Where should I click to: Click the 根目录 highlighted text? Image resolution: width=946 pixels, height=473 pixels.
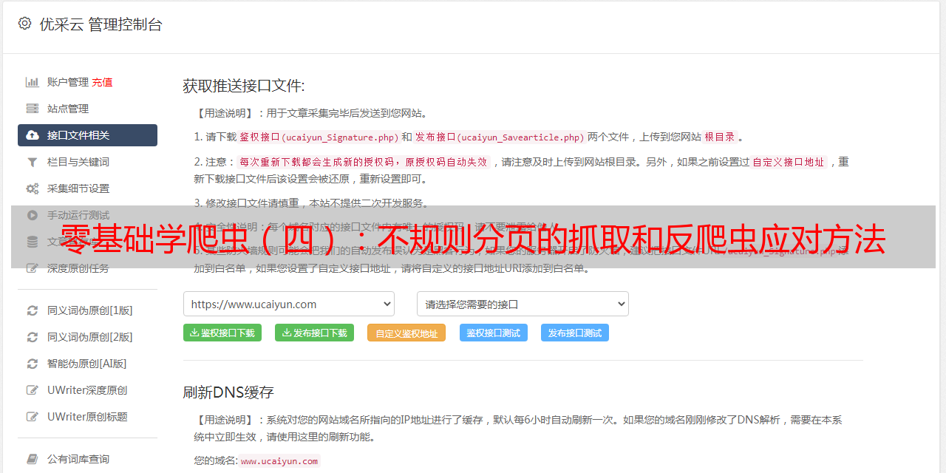(x=720, y=137)
